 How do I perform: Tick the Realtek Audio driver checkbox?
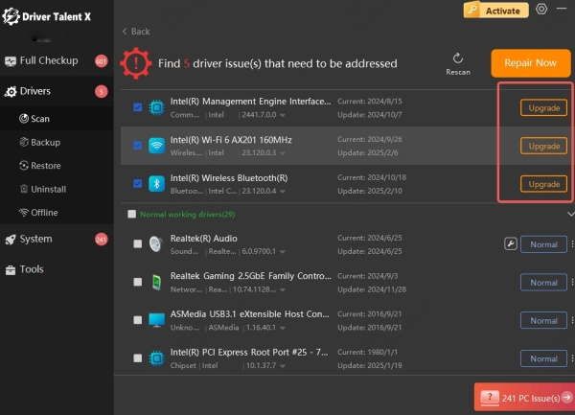click(x=138, y=244)
